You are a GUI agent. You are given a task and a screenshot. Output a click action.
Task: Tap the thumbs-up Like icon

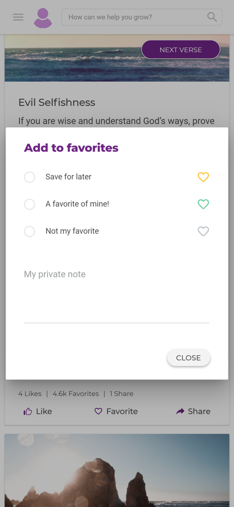click(28, 411)
